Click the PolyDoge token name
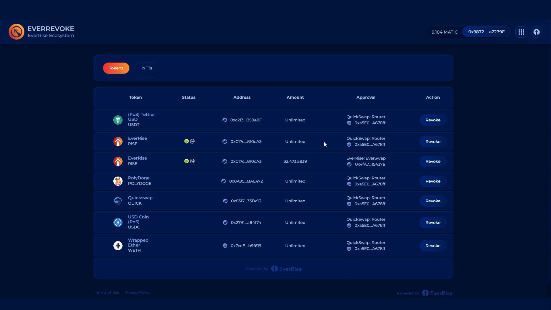 tap(139, 178)
